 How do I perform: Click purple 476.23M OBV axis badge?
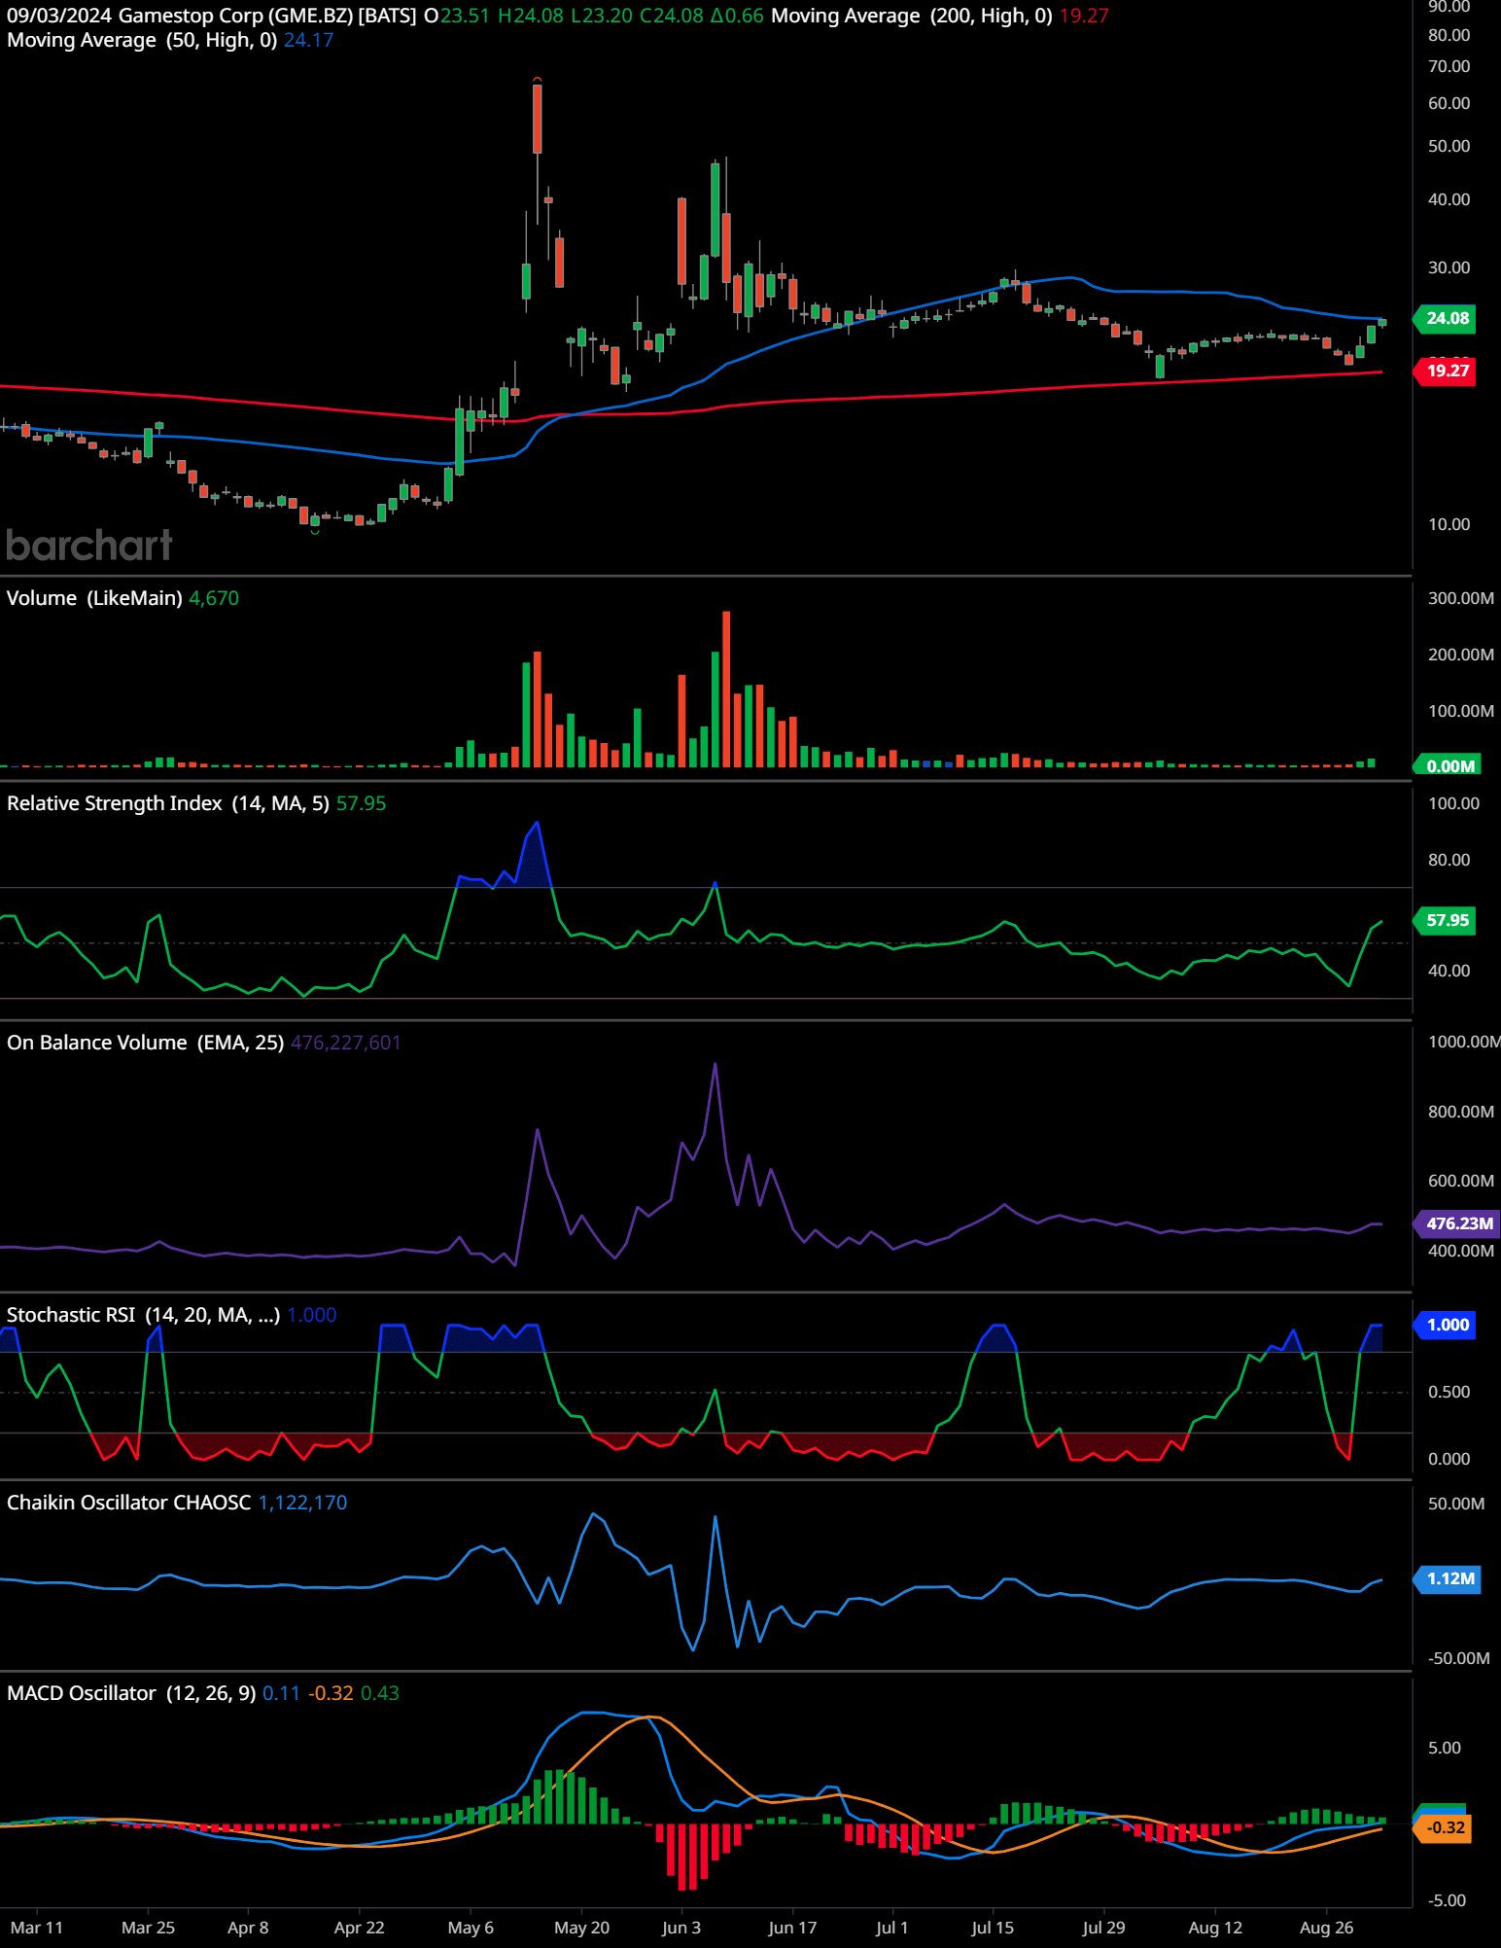[1457, 1223]
